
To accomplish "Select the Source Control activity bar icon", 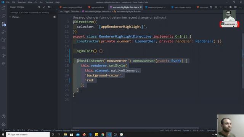I will pyautogui.click(x=3, y=24).
